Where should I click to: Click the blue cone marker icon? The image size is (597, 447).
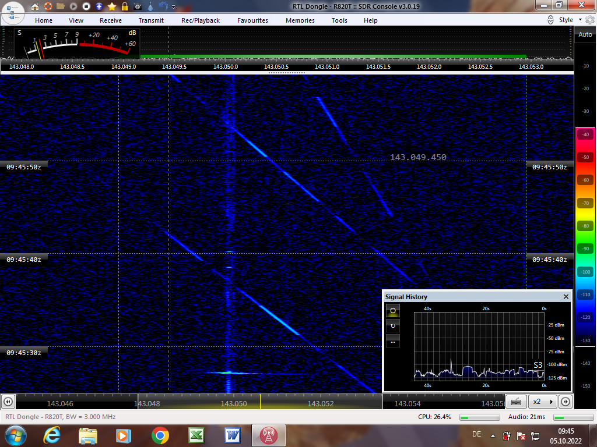tap(150, 6)
